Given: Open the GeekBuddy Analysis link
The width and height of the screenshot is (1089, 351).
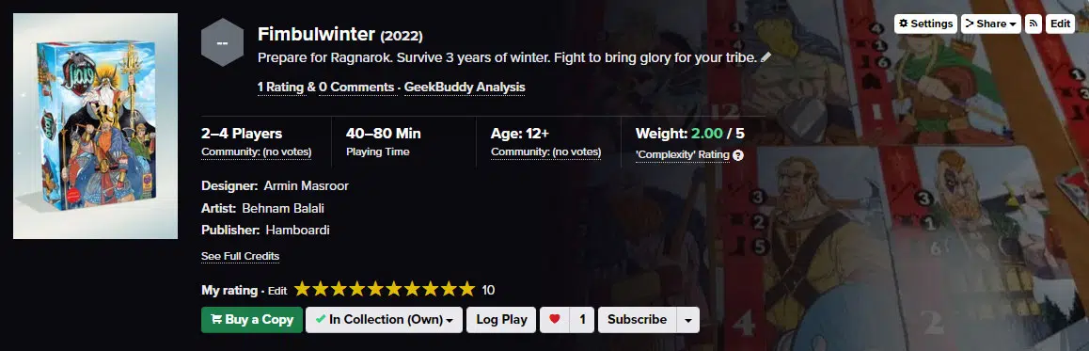Looking at the screenshot, I should [x=465, y=87].
